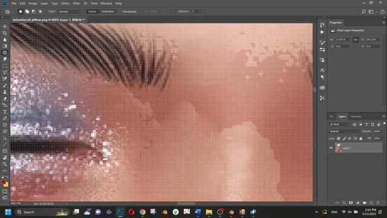Switch to the Channels tab
This screenshot has height=218, width=387.
(356, 116)
